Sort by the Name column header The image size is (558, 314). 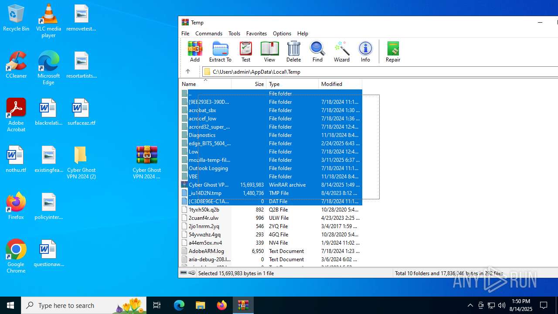click(x=205, y=84)
